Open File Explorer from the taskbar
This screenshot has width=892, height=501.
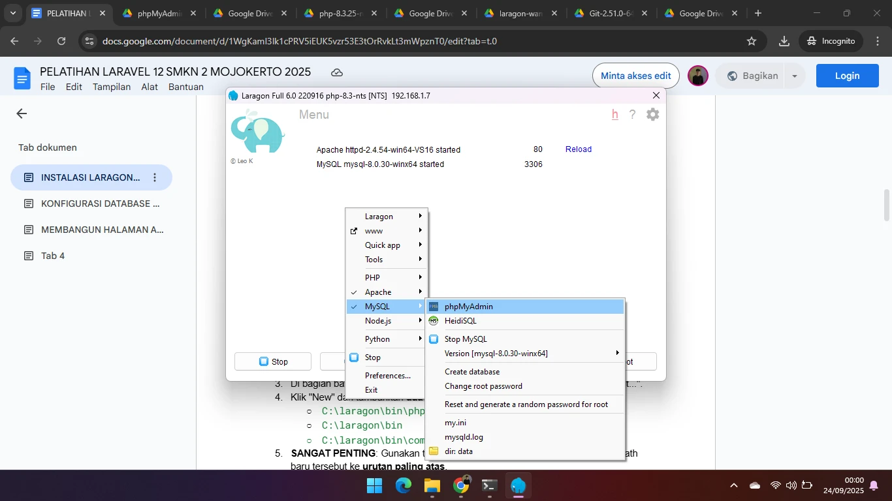tap(432, 486)
